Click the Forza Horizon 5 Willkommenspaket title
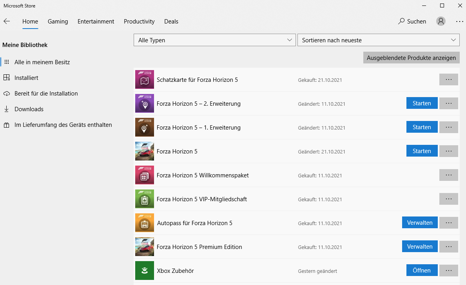 [x=202, y=175]
